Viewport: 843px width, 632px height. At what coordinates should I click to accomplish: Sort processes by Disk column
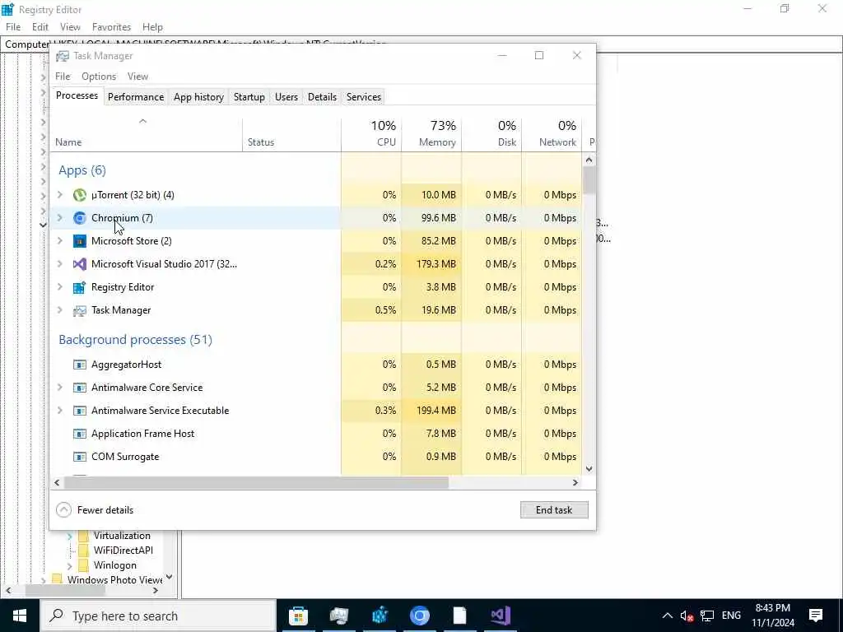pos(492,134)
